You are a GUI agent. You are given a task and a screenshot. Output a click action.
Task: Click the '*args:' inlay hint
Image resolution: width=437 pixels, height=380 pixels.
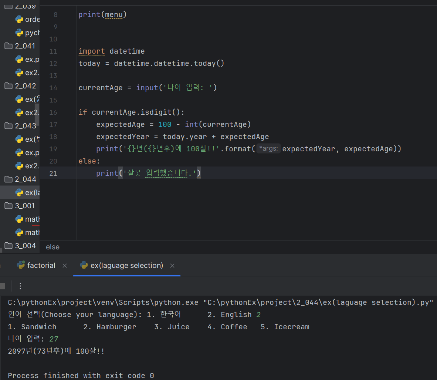(x=268, y=148)
